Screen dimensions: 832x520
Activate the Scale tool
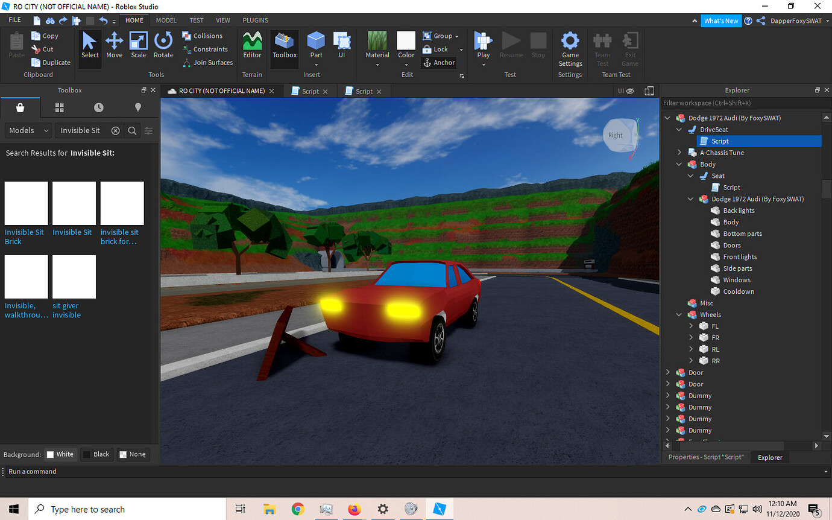139,46
